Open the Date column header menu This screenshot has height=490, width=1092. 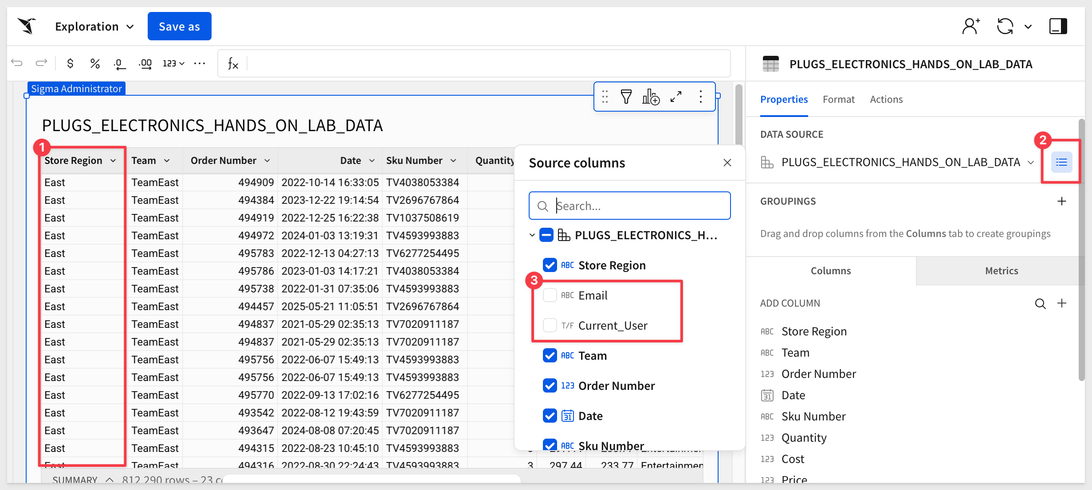pyautogui.click(x=372, y=161)
